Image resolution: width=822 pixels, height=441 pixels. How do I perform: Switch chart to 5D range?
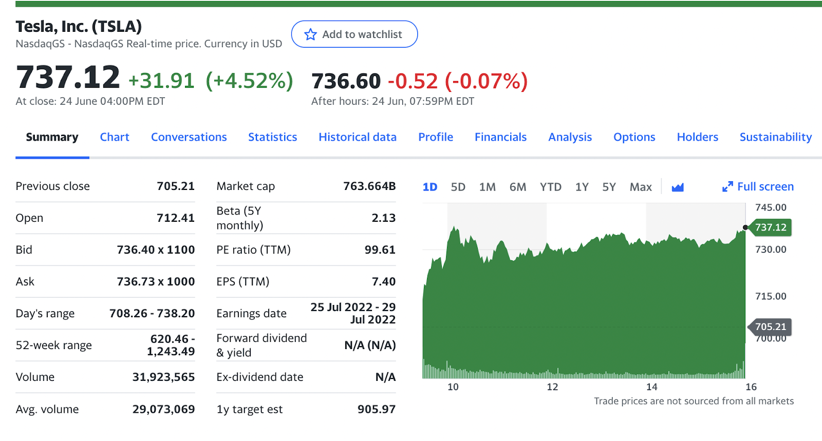point(458,187)
